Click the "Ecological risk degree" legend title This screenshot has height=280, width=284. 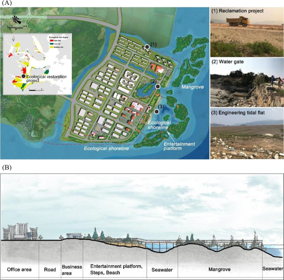(x=59, y=37)
